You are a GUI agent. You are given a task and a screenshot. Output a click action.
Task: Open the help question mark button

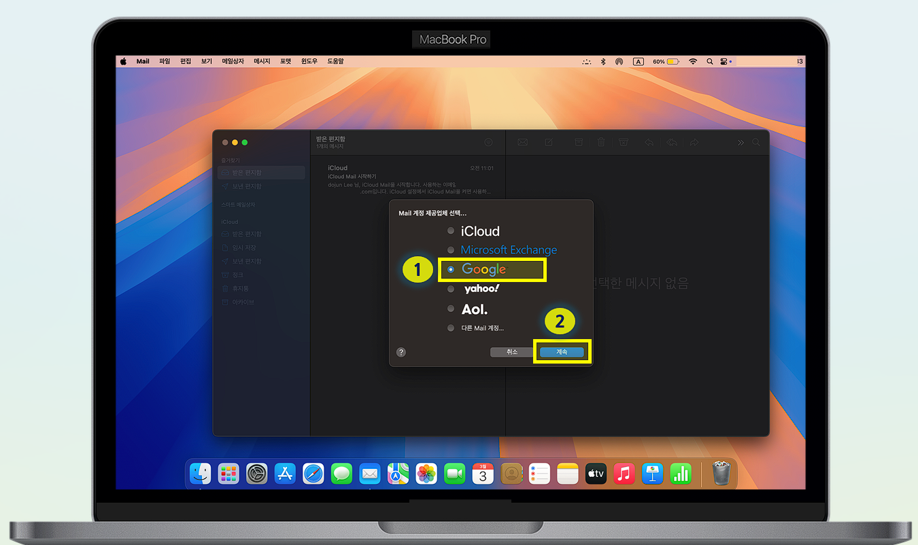(x=401, y=352)
